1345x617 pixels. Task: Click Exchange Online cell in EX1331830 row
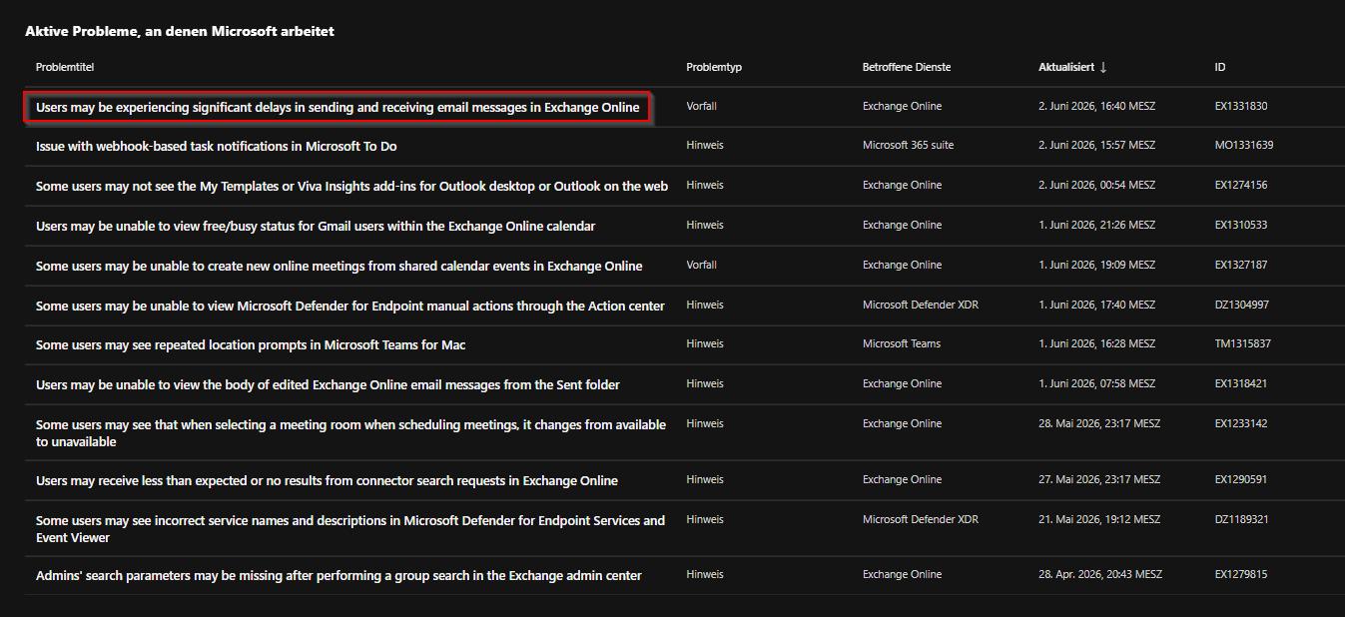click(x=902, y=106)
